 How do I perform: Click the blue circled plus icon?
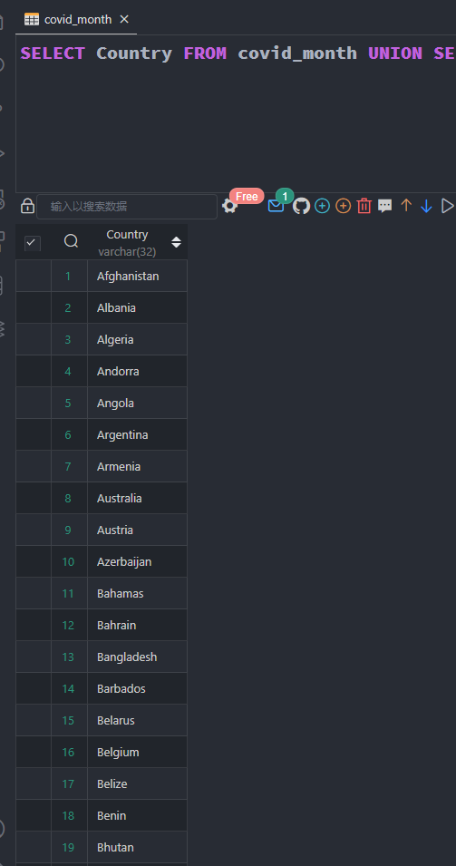click(x=323, y=207)
